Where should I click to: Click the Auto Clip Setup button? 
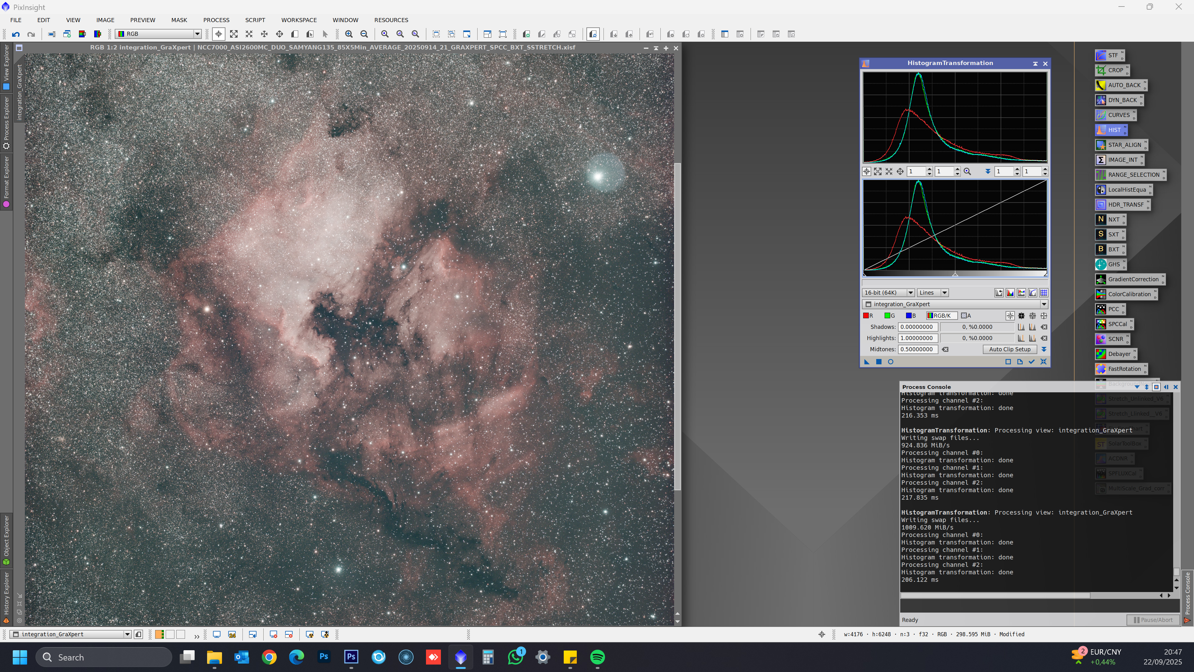pos(1010,349)
